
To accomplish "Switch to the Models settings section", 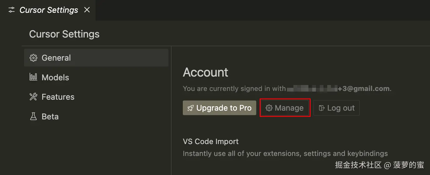I will tap(55, 77).
